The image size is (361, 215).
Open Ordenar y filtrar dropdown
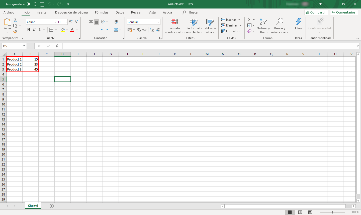tap(263, 26)
